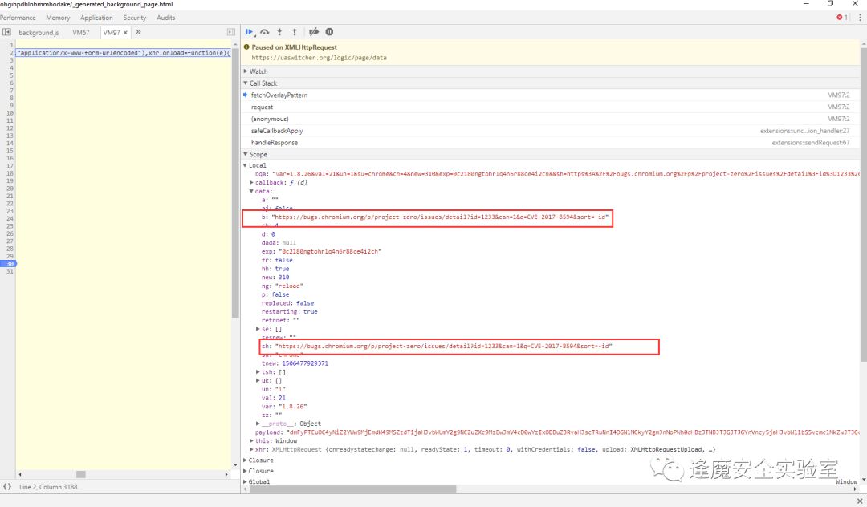Image resolution: width=867 pixels, height=507 pixels.
Task: Expand the callback function entry
Action: point(251,182)
